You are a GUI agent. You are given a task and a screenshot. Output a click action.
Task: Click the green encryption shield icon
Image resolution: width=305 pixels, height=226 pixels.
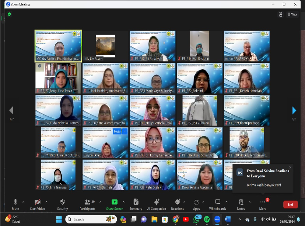click(9, 14)
